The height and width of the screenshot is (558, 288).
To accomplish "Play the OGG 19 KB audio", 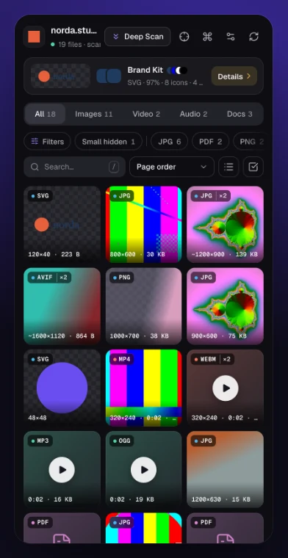I will coord(143,470).
